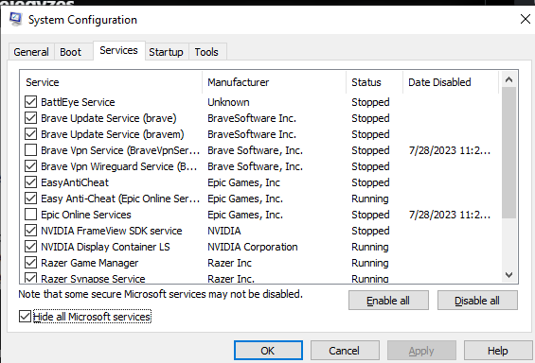535x363 pixels.
Task: Click 'Razer Inc' cell of Razer Game Manager
Action: (230, 263)
